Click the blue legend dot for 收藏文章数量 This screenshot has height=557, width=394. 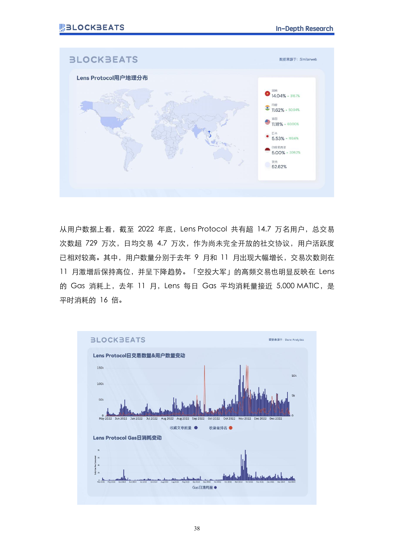coord(196,428)
